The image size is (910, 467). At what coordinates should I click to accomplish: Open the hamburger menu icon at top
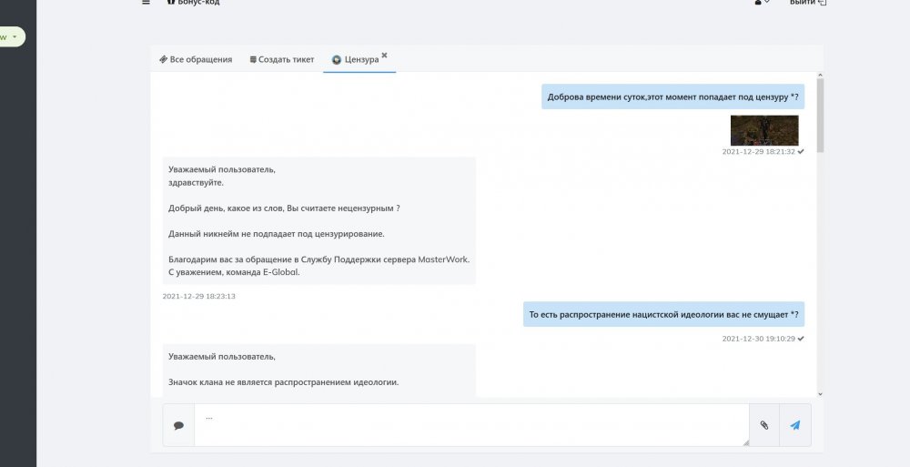(x=146, y=3)
